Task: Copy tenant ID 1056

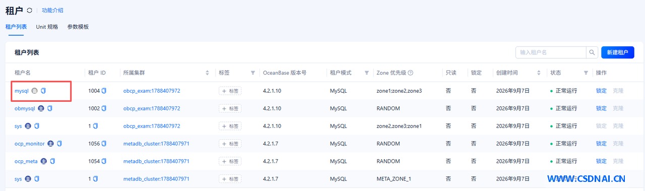Action: (104, 144)
